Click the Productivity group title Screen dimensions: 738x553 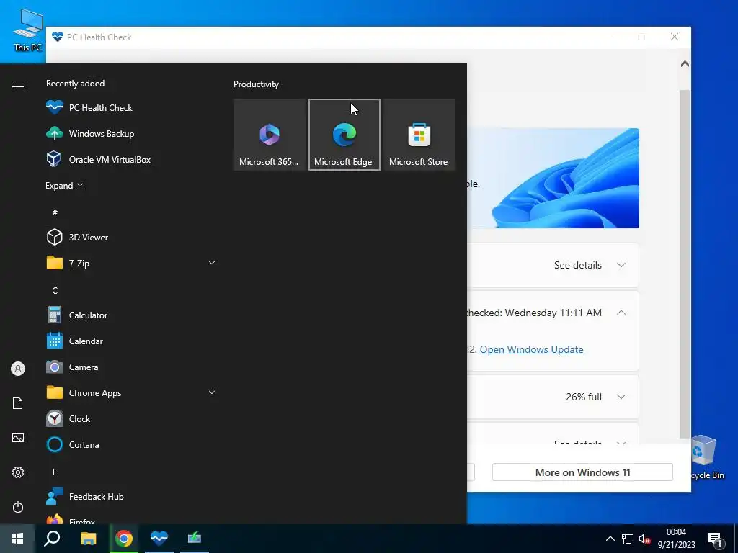[256, 84]
